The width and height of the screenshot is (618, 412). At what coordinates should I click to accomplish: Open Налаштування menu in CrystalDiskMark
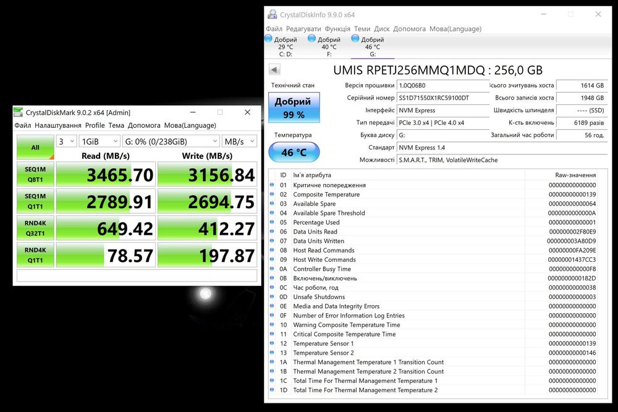[x=58, y=125]
